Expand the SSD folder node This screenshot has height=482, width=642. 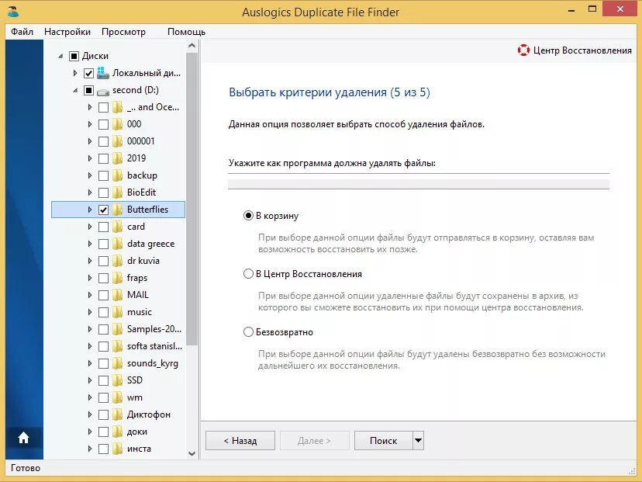pyautogui.click(x=90, y=380)
